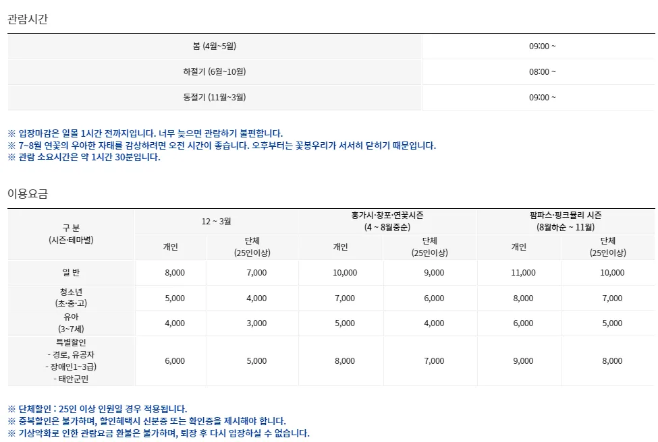The height and width of the screenshot is (442, 658).
Task: Select the 봄 (4월~5월) row label
Action: [x=215, y=46]
